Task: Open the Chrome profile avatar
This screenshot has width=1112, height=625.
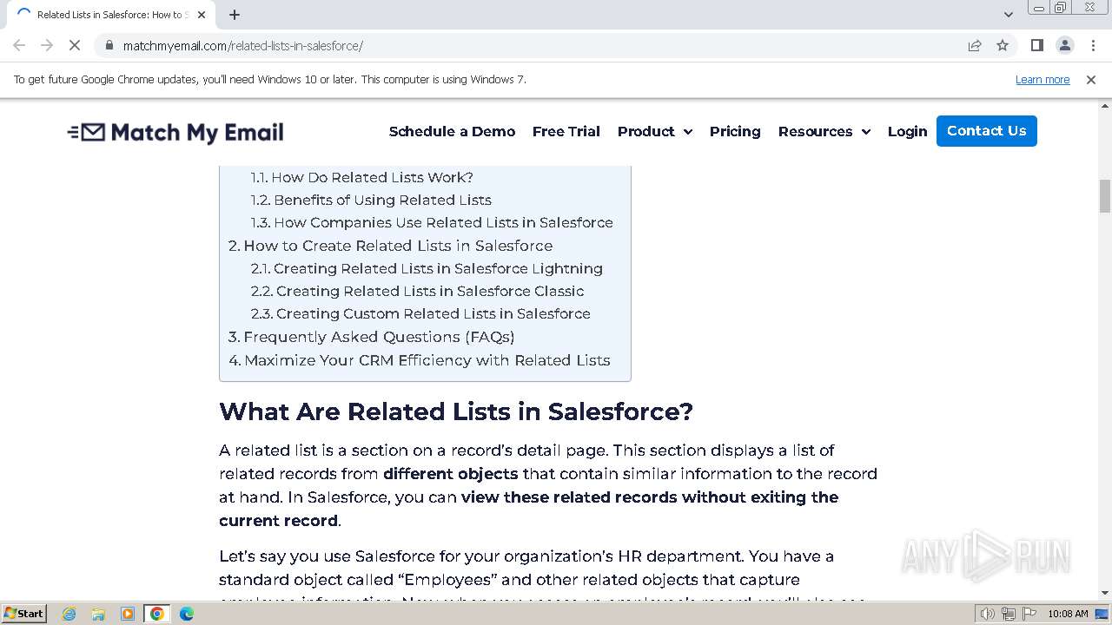Action: coord(1064,45)
